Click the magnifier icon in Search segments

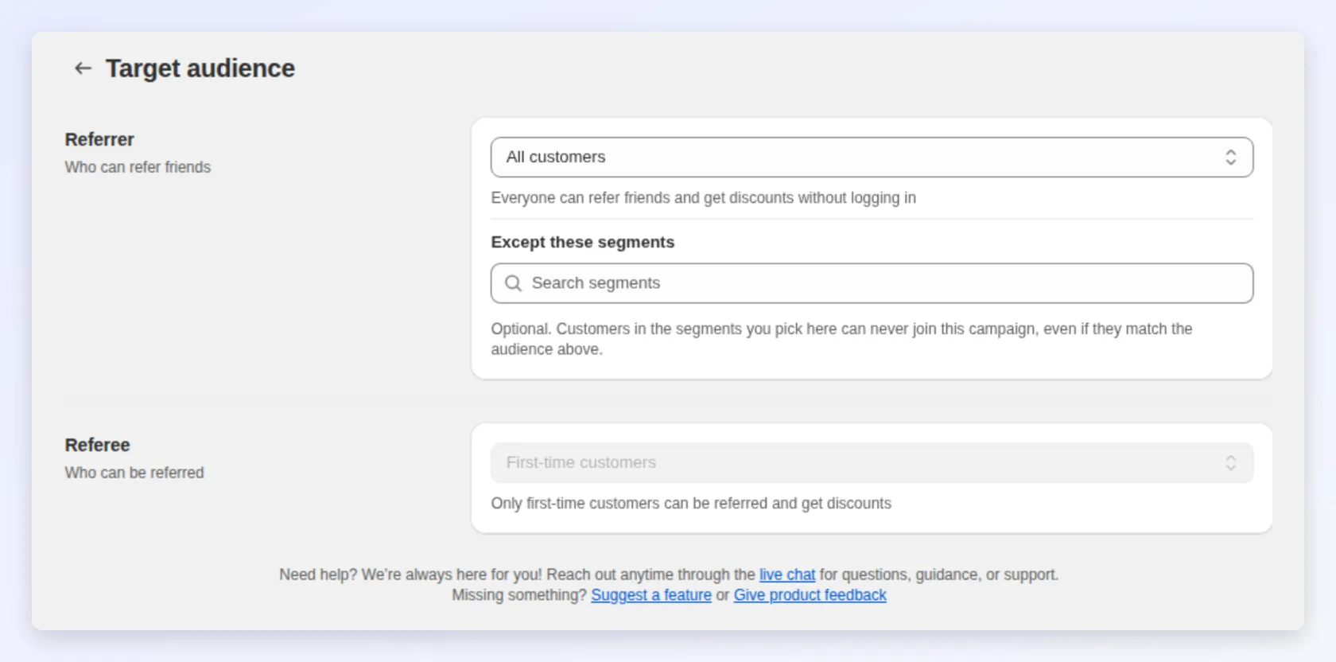pos(514,283)
